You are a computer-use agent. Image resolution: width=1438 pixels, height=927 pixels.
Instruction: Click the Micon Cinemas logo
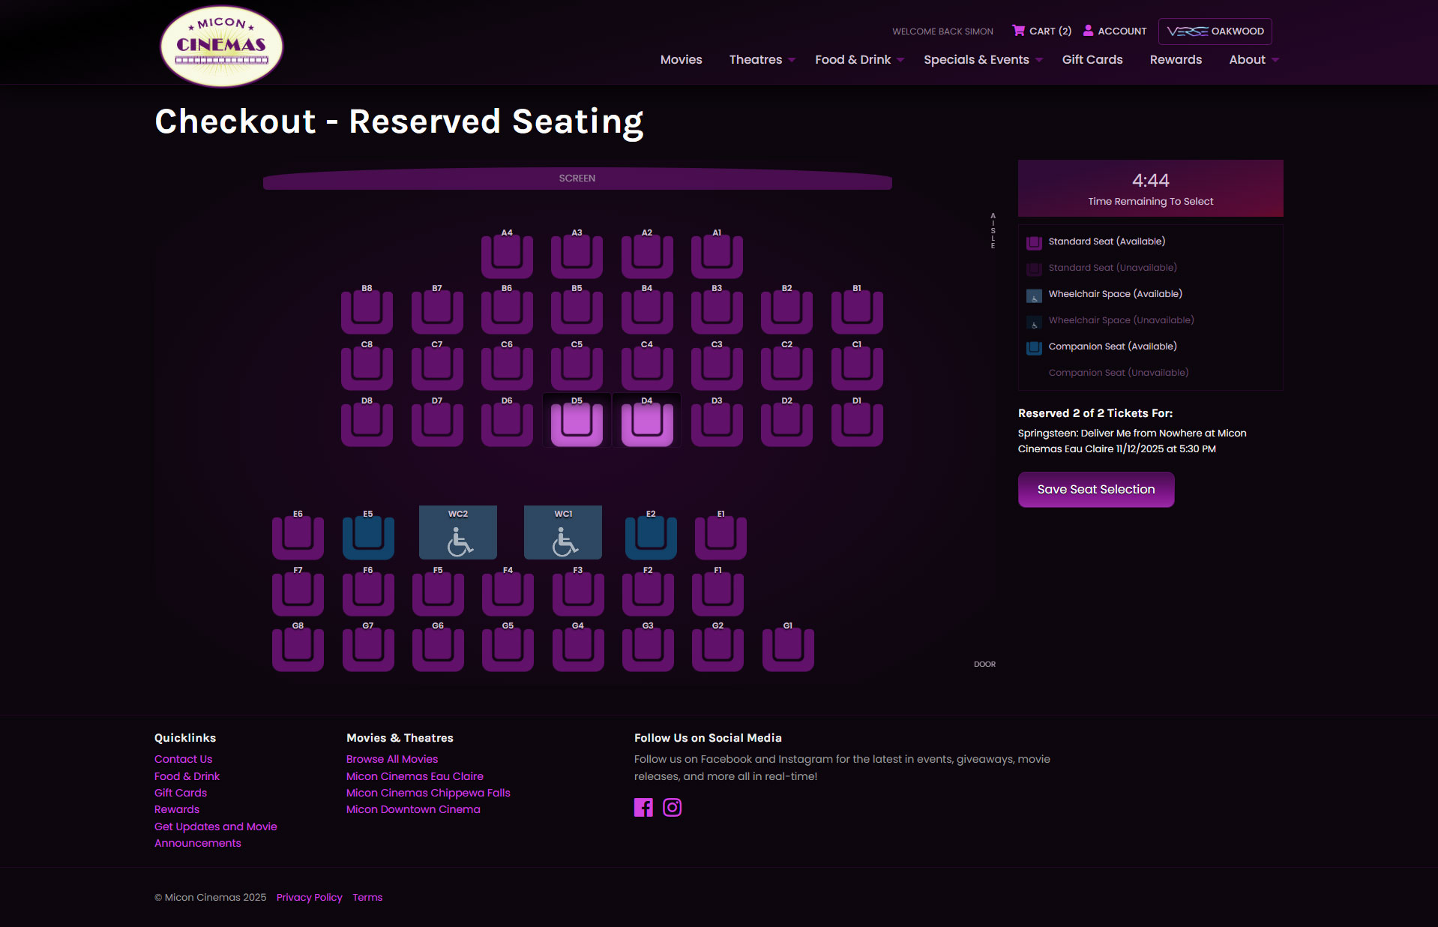[x=221, y=46]
